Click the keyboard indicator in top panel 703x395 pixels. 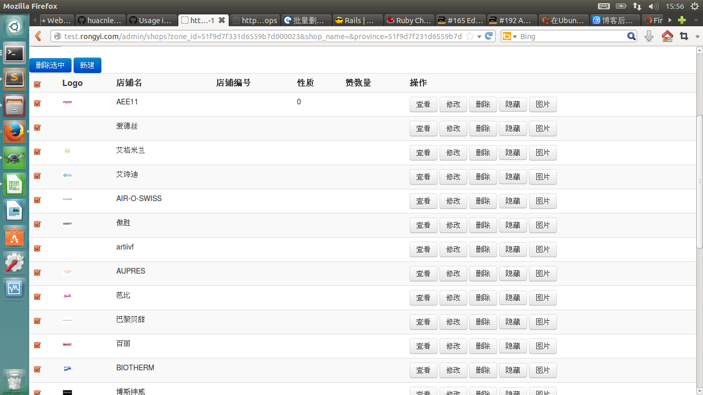click(x=604, y=6)
